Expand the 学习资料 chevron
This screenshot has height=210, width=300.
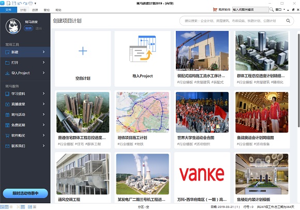click(43, 93)
